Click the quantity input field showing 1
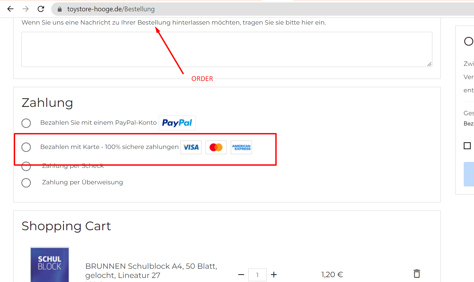The height and width of the screenshot is (282, 474). [x=257, y=275]
